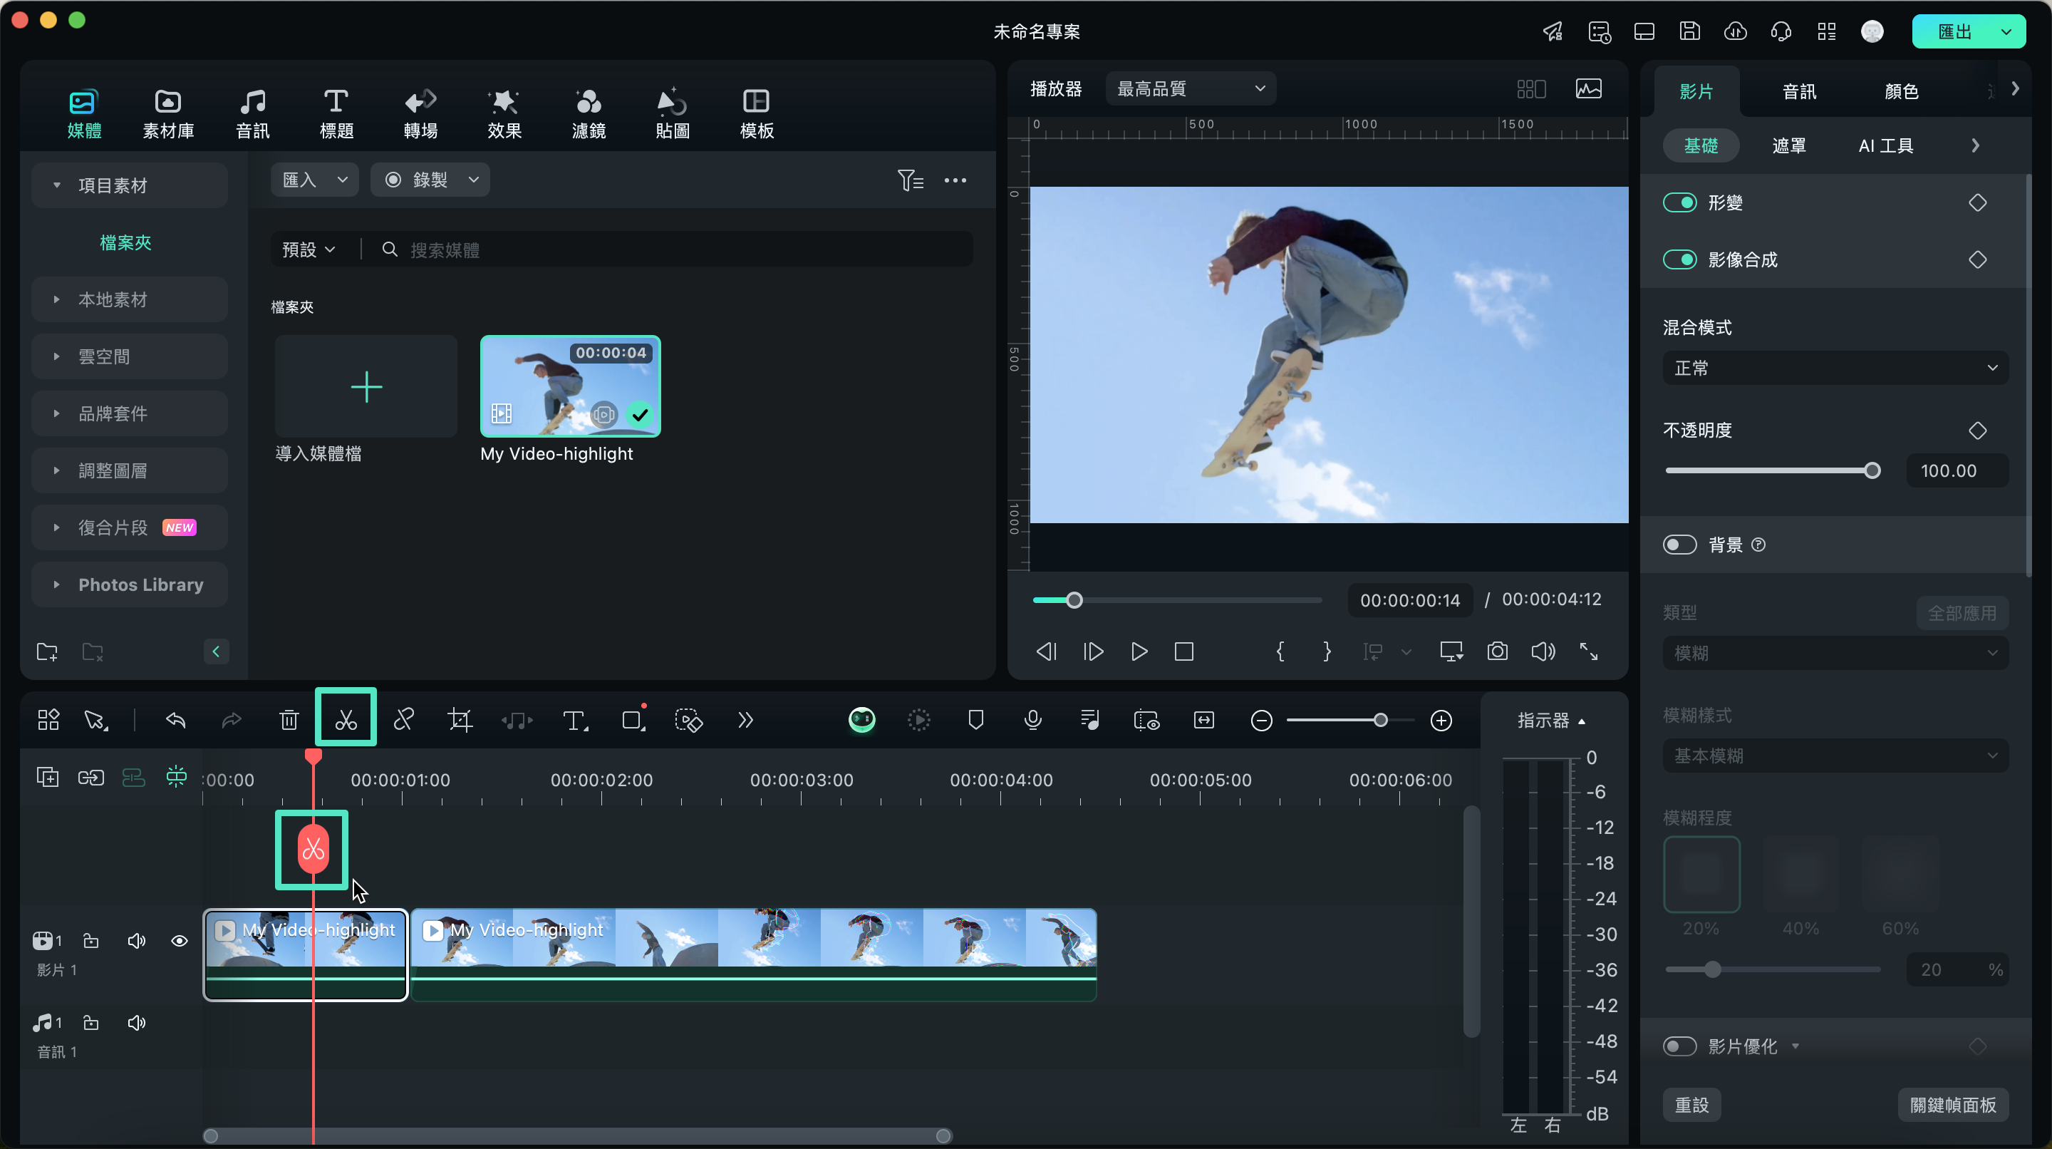Lock the audio track 音訊 1
Viewport: 2052px width, 1149px height.
tap(90, 1023)
